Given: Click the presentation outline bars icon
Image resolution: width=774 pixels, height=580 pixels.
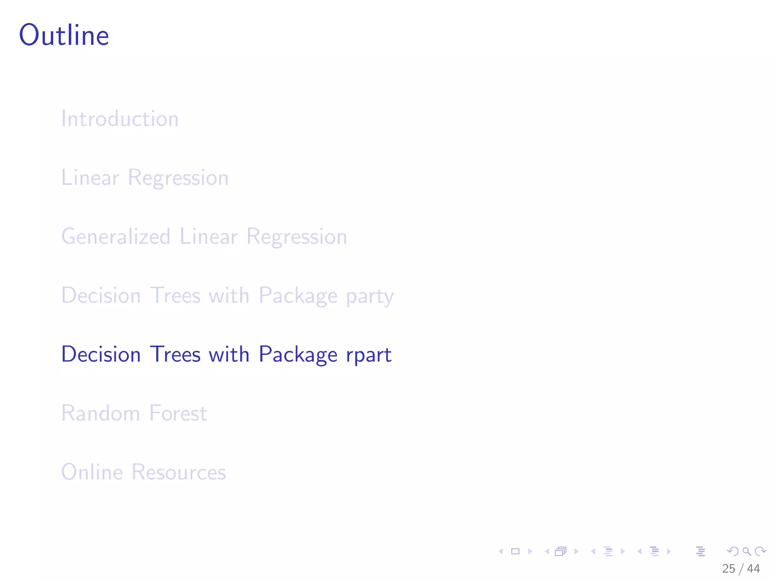Looking at the screenshot, I should pos(700,552).
